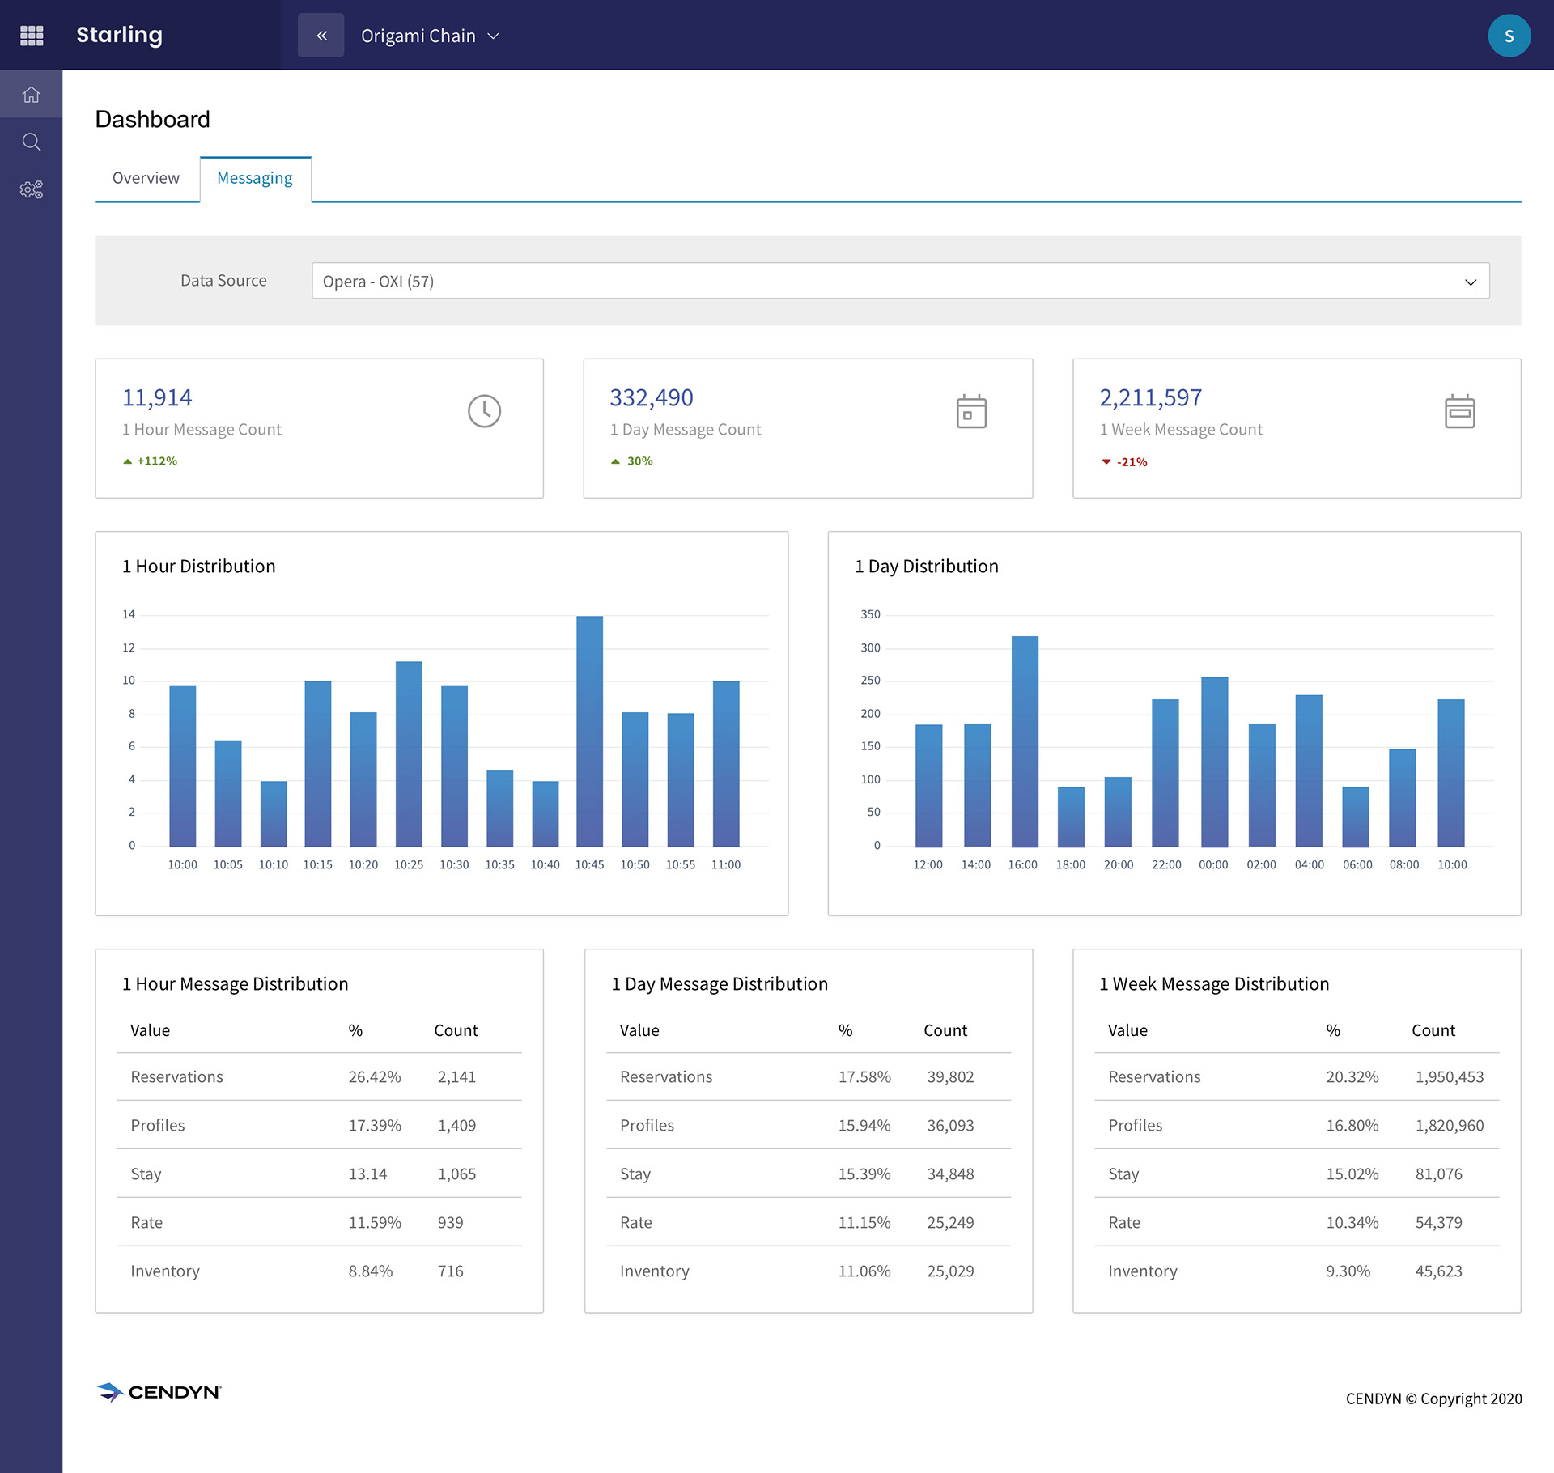1554x1473 pixels.
Task: Collapse sidebar with double chevron button
Action: click(321, 36)
